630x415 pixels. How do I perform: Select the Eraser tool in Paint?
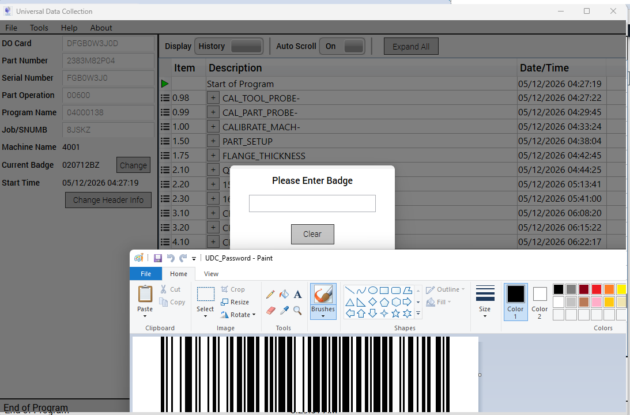271,311
